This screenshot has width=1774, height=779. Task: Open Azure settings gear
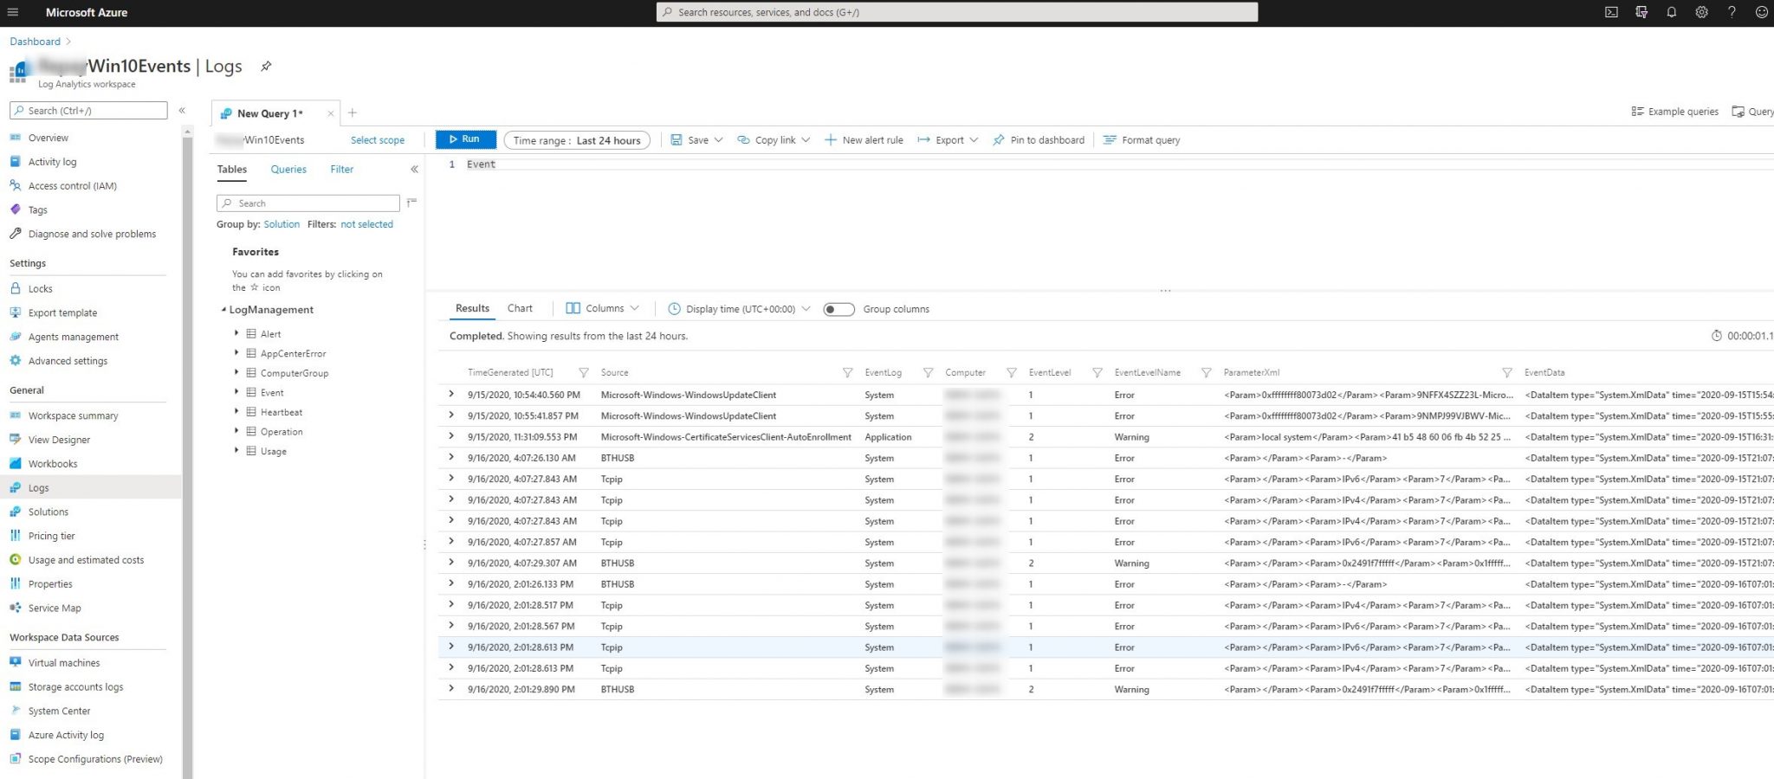1701,12
